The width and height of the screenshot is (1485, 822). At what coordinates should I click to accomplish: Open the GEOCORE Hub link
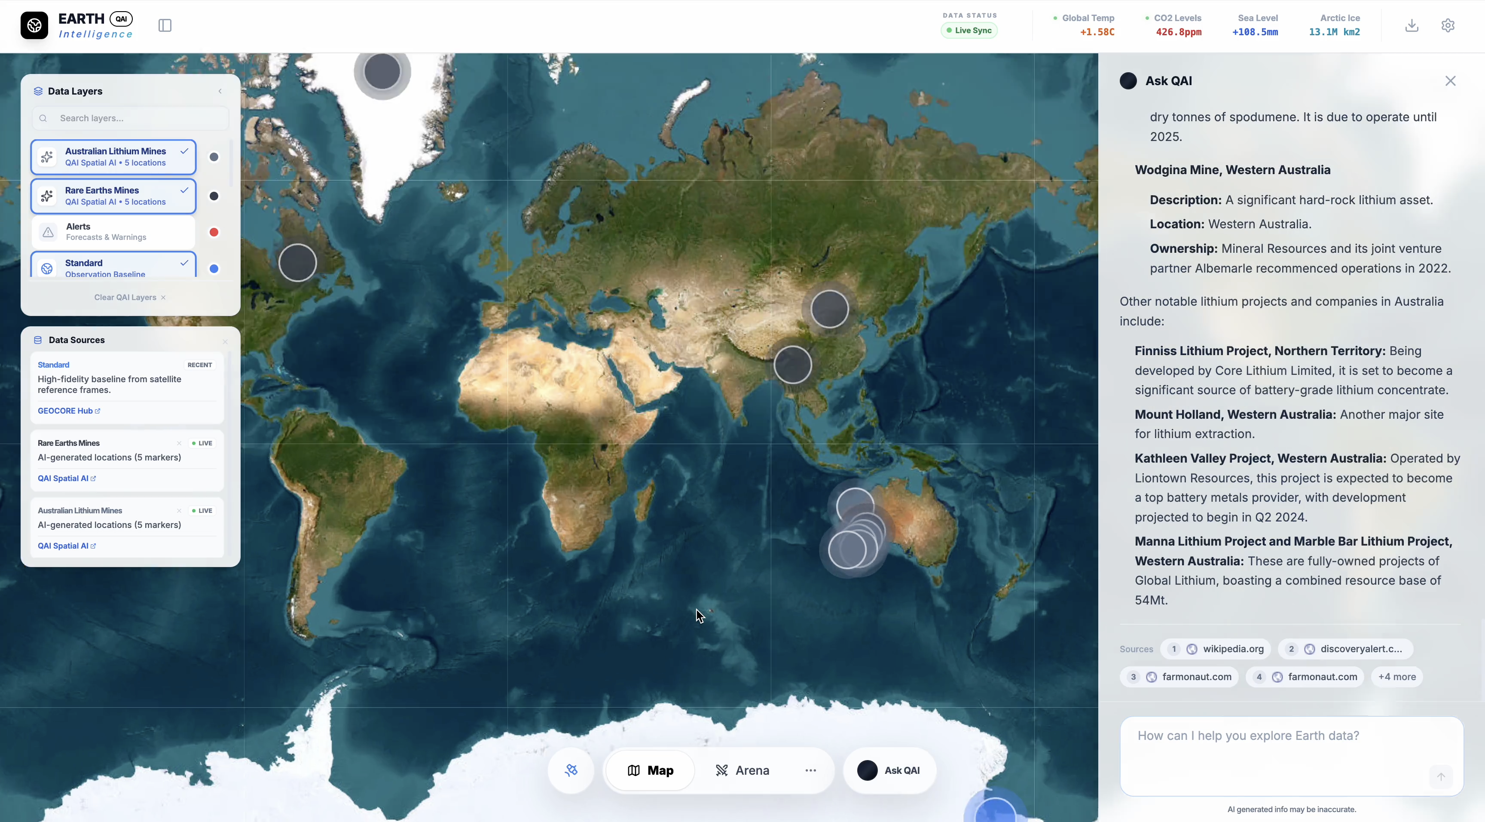pyautogui.click(x=69, y=411)
